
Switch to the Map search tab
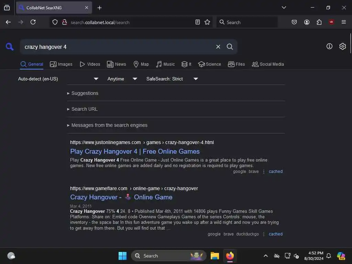pos(141,64)
